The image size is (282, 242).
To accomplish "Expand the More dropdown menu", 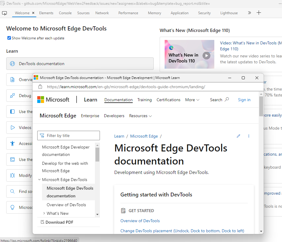I will [192, 100].
